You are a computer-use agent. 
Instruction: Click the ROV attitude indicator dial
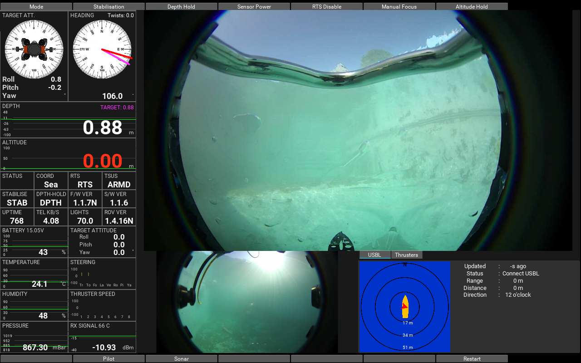[x=34, y=49]
